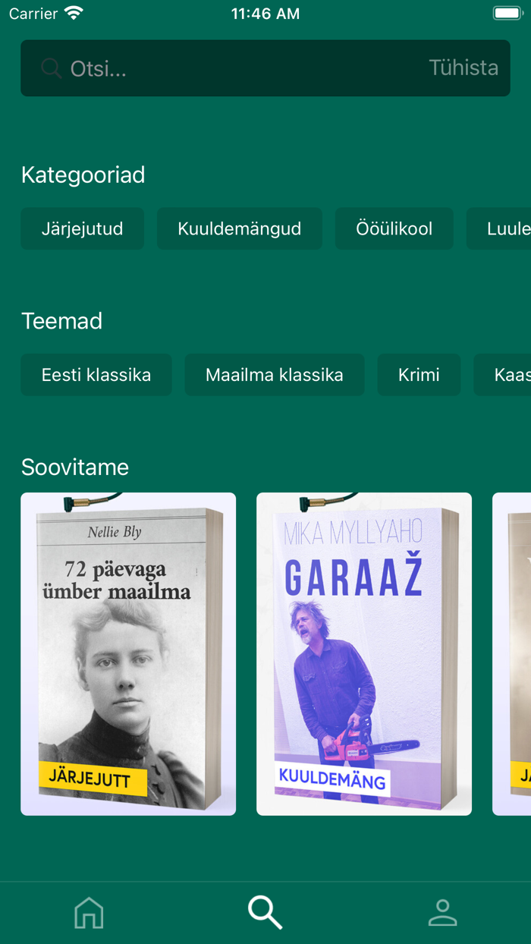Focus the Otsi... search field

click(243, 68)
